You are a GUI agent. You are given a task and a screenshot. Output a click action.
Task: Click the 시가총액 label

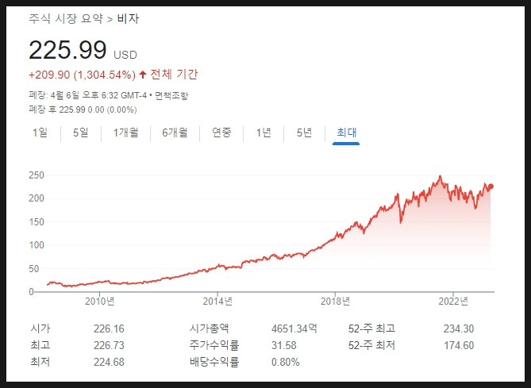pyautogui.click(x=209, y=328)
